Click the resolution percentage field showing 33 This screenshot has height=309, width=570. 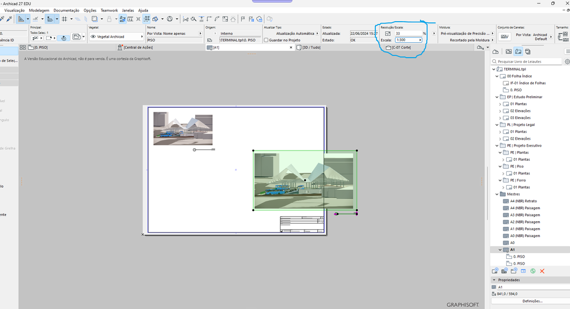click(x=408, y=34)
